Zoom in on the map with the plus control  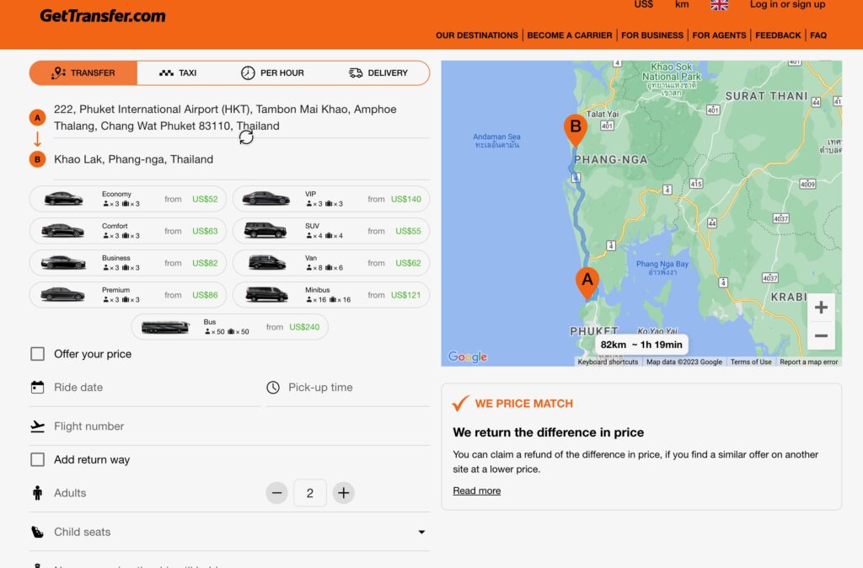[820, 307]
